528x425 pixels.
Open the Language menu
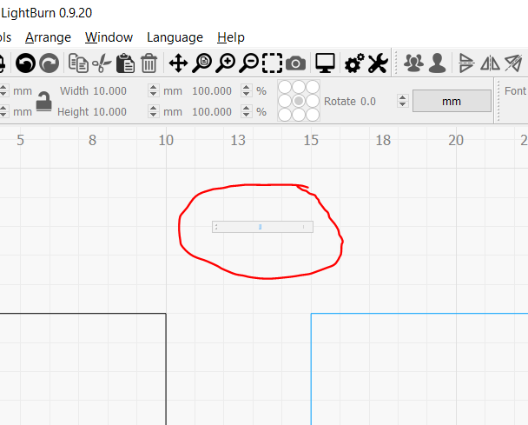pyautogui.click(x=175, y=37)
